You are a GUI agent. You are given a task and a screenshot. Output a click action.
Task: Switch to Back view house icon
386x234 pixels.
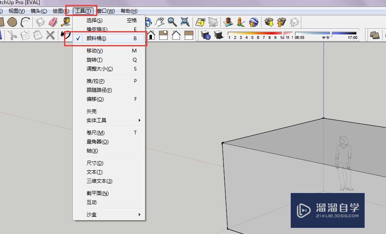click(x=176, y=35)
